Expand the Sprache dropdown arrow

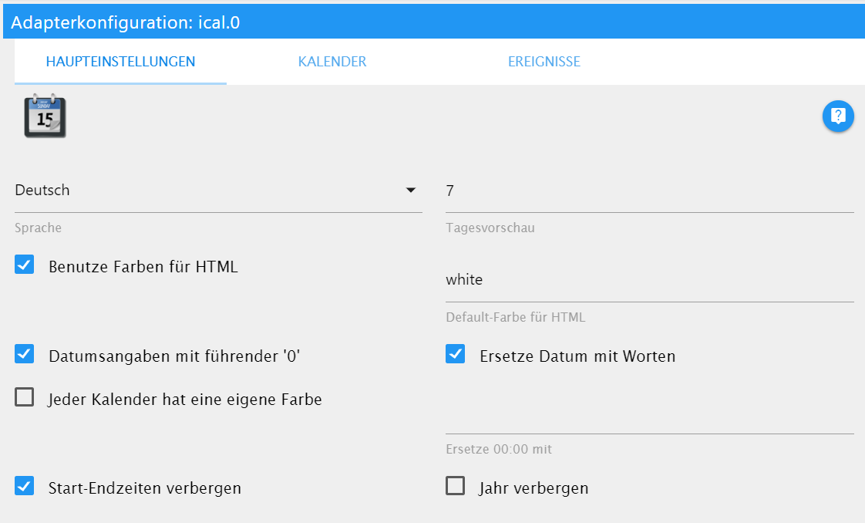point(411,191)
